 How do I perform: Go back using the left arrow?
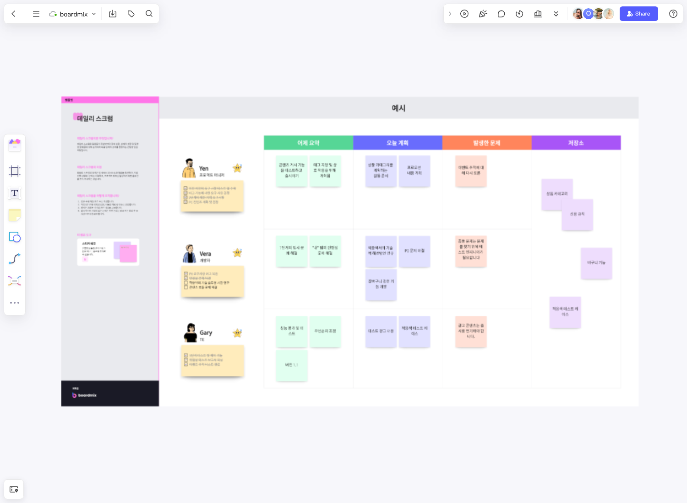(x=14, y=14)
